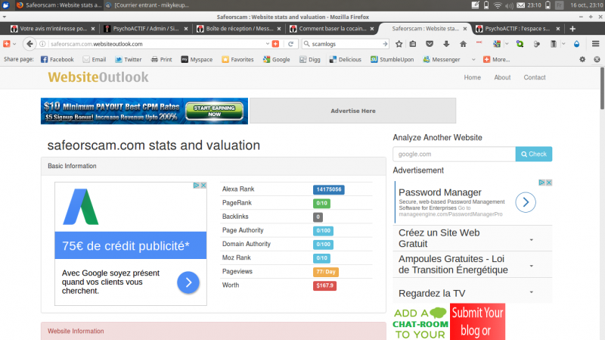Expand the Ampoules Gratuites ad entry

[x=531, y=266]
